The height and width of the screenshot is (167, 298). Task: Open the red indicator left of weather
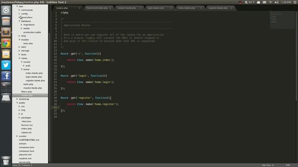pyautogui.click(x=241, y=2)
